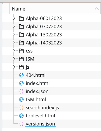Click the folder icon of Alpha-06012023

[x=21, y=18]
